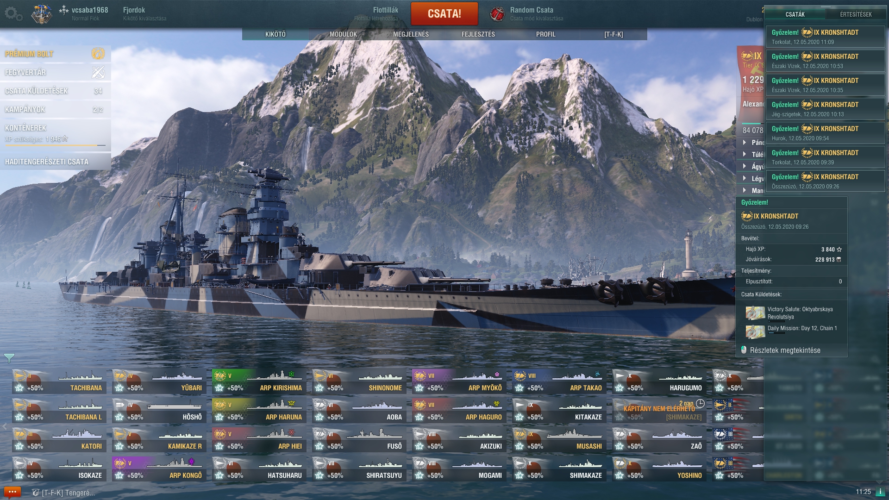This screenshot has width=889, height=500.
Task: Open the chat speech bubble icon
Action: coord(12,492)
